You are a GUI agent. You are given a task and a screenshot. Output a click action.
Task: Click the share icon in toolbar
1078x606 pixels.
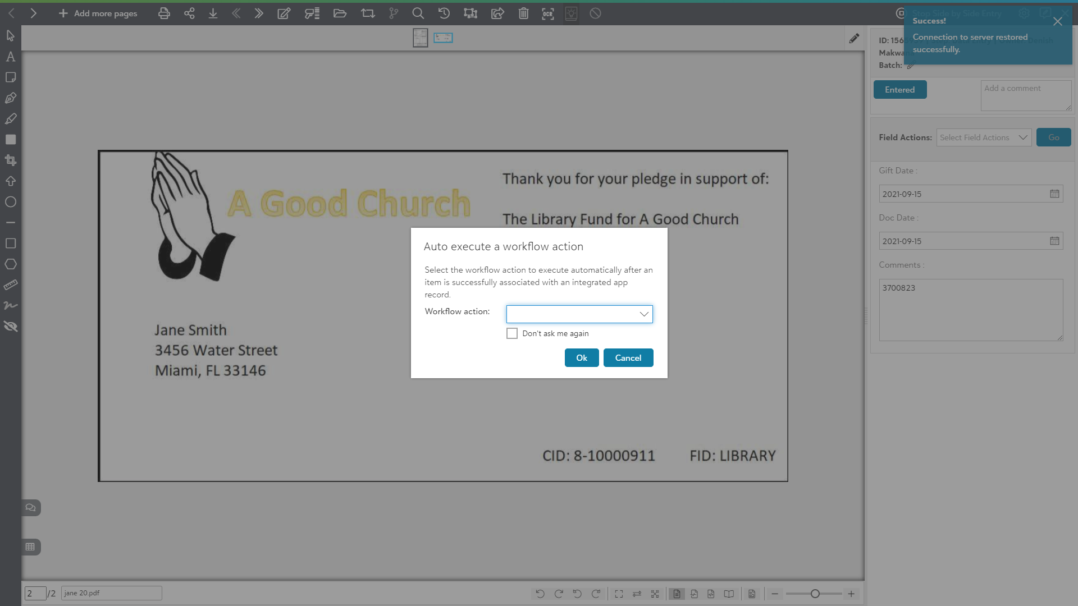click(x=189, y=13)
